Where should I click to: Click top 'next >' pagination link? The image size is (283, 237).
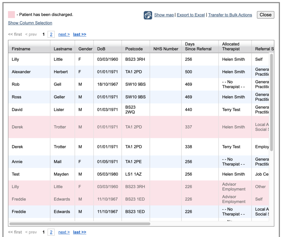[x=64, y=34]
